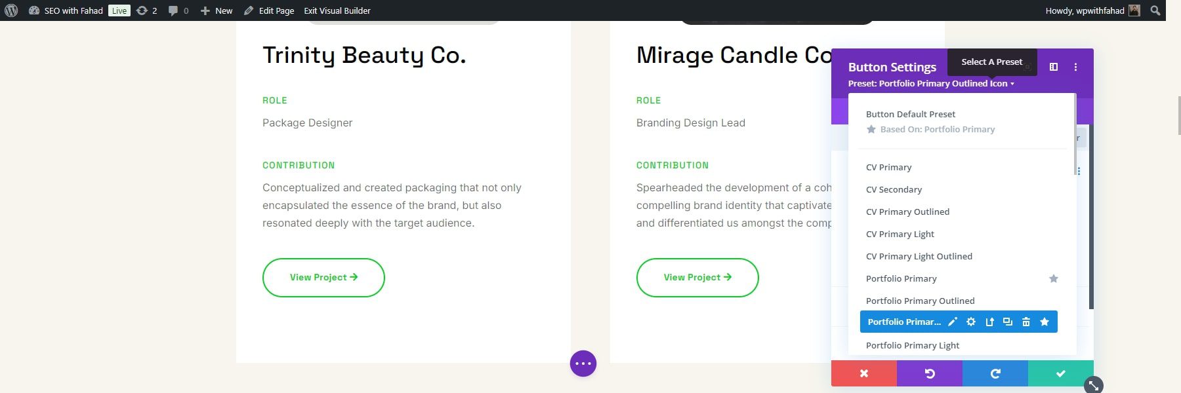Delete the preset using the trash icon

pyautogui.click(x=1026, y=322)
